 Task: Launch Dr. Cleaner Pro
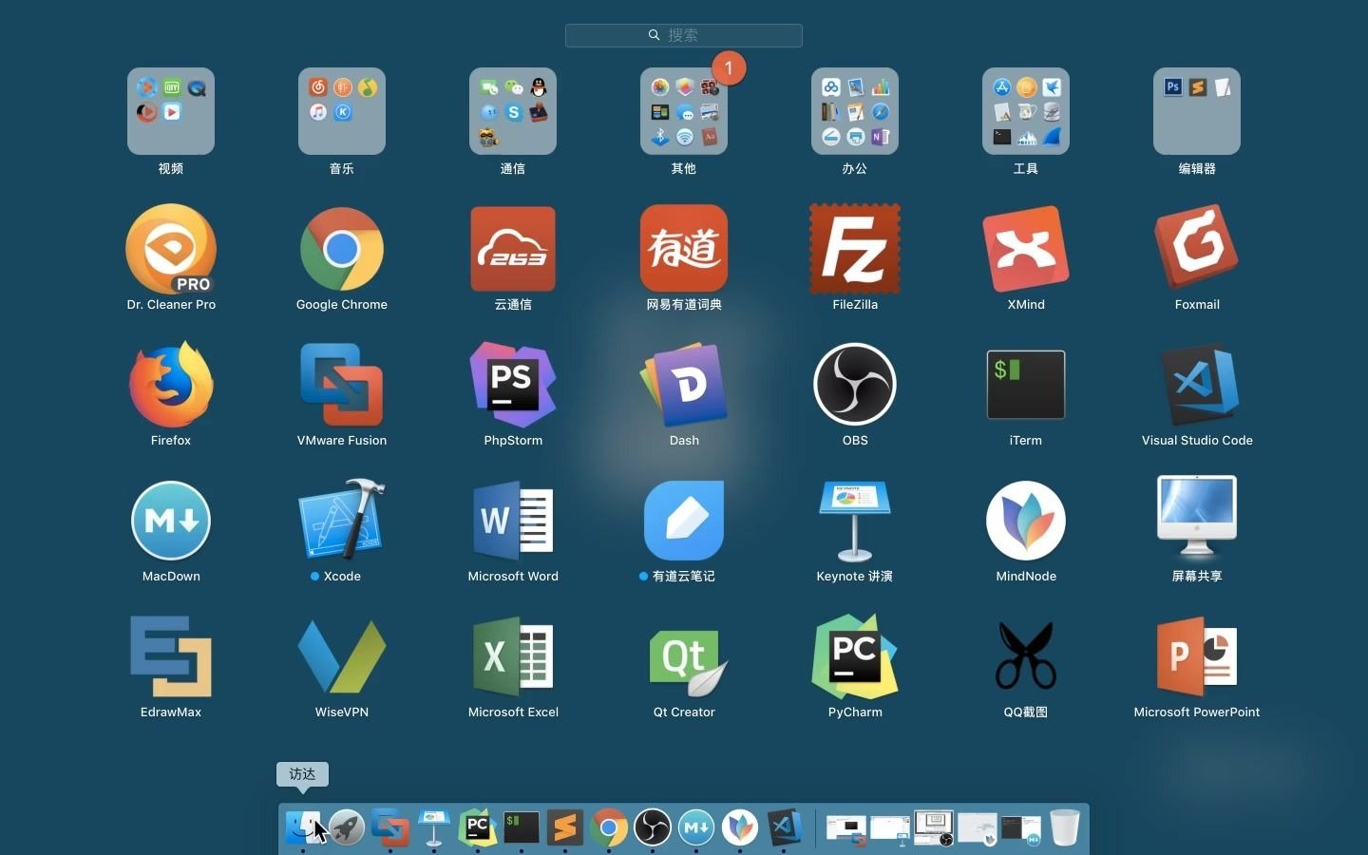(171, 249)
